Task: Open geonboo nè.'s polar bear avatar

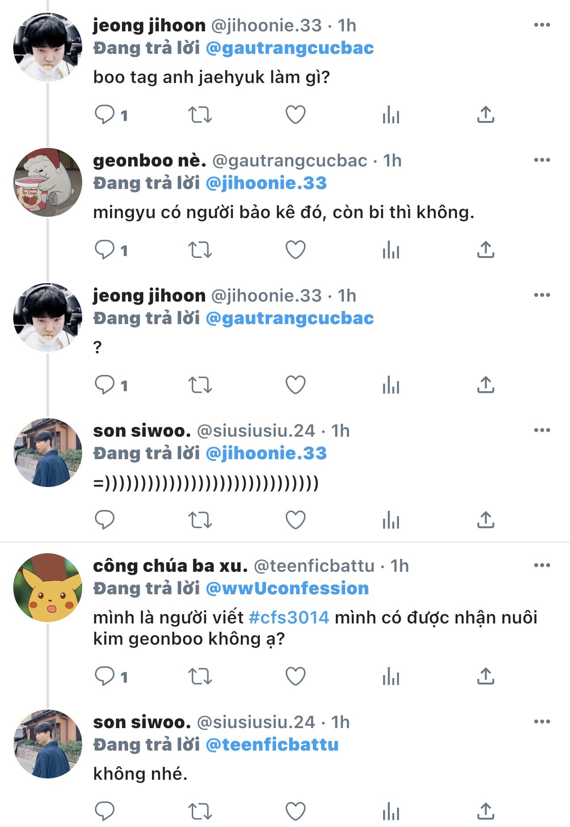Action: (48, 182)
